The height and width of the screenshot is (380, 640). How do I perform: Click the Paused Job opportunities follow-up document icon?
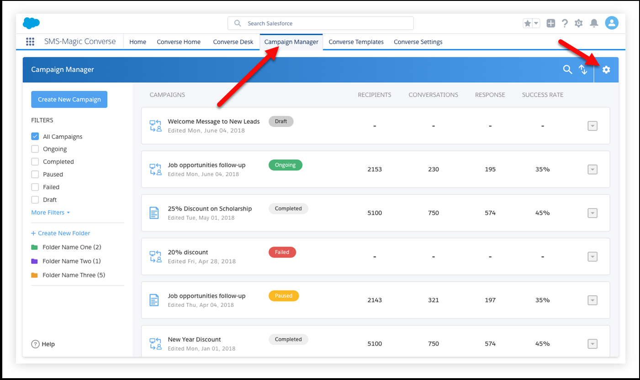point(155,300)
